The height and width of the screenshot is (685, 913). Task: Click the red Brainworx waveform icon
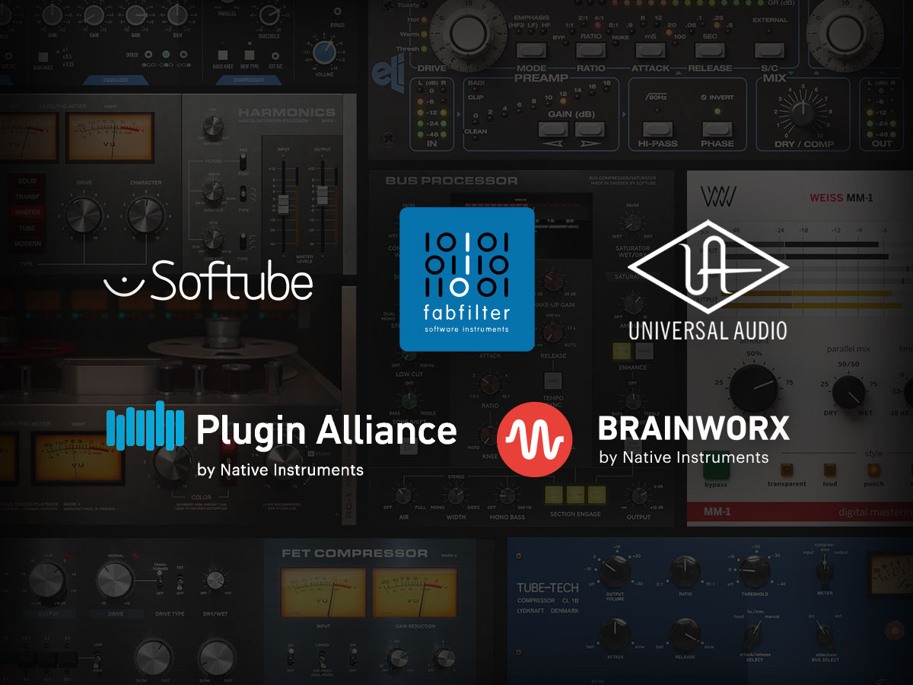pyautogui.click(x=534, y=439)
